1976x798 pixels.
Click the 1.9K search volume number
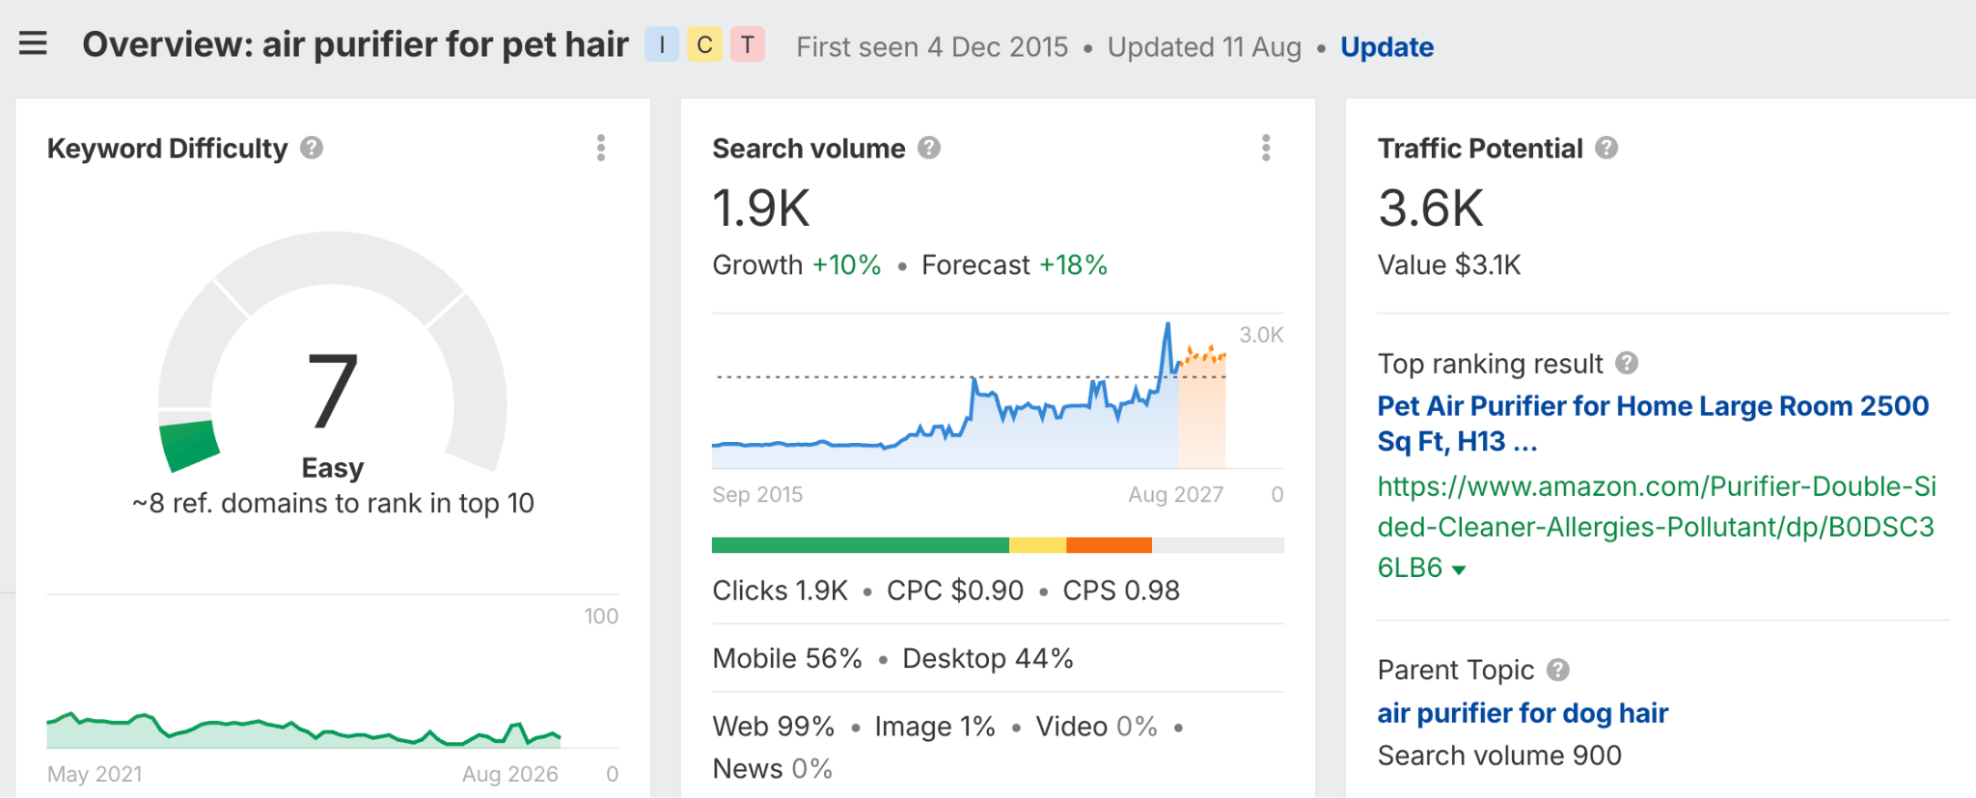[761, 208]
